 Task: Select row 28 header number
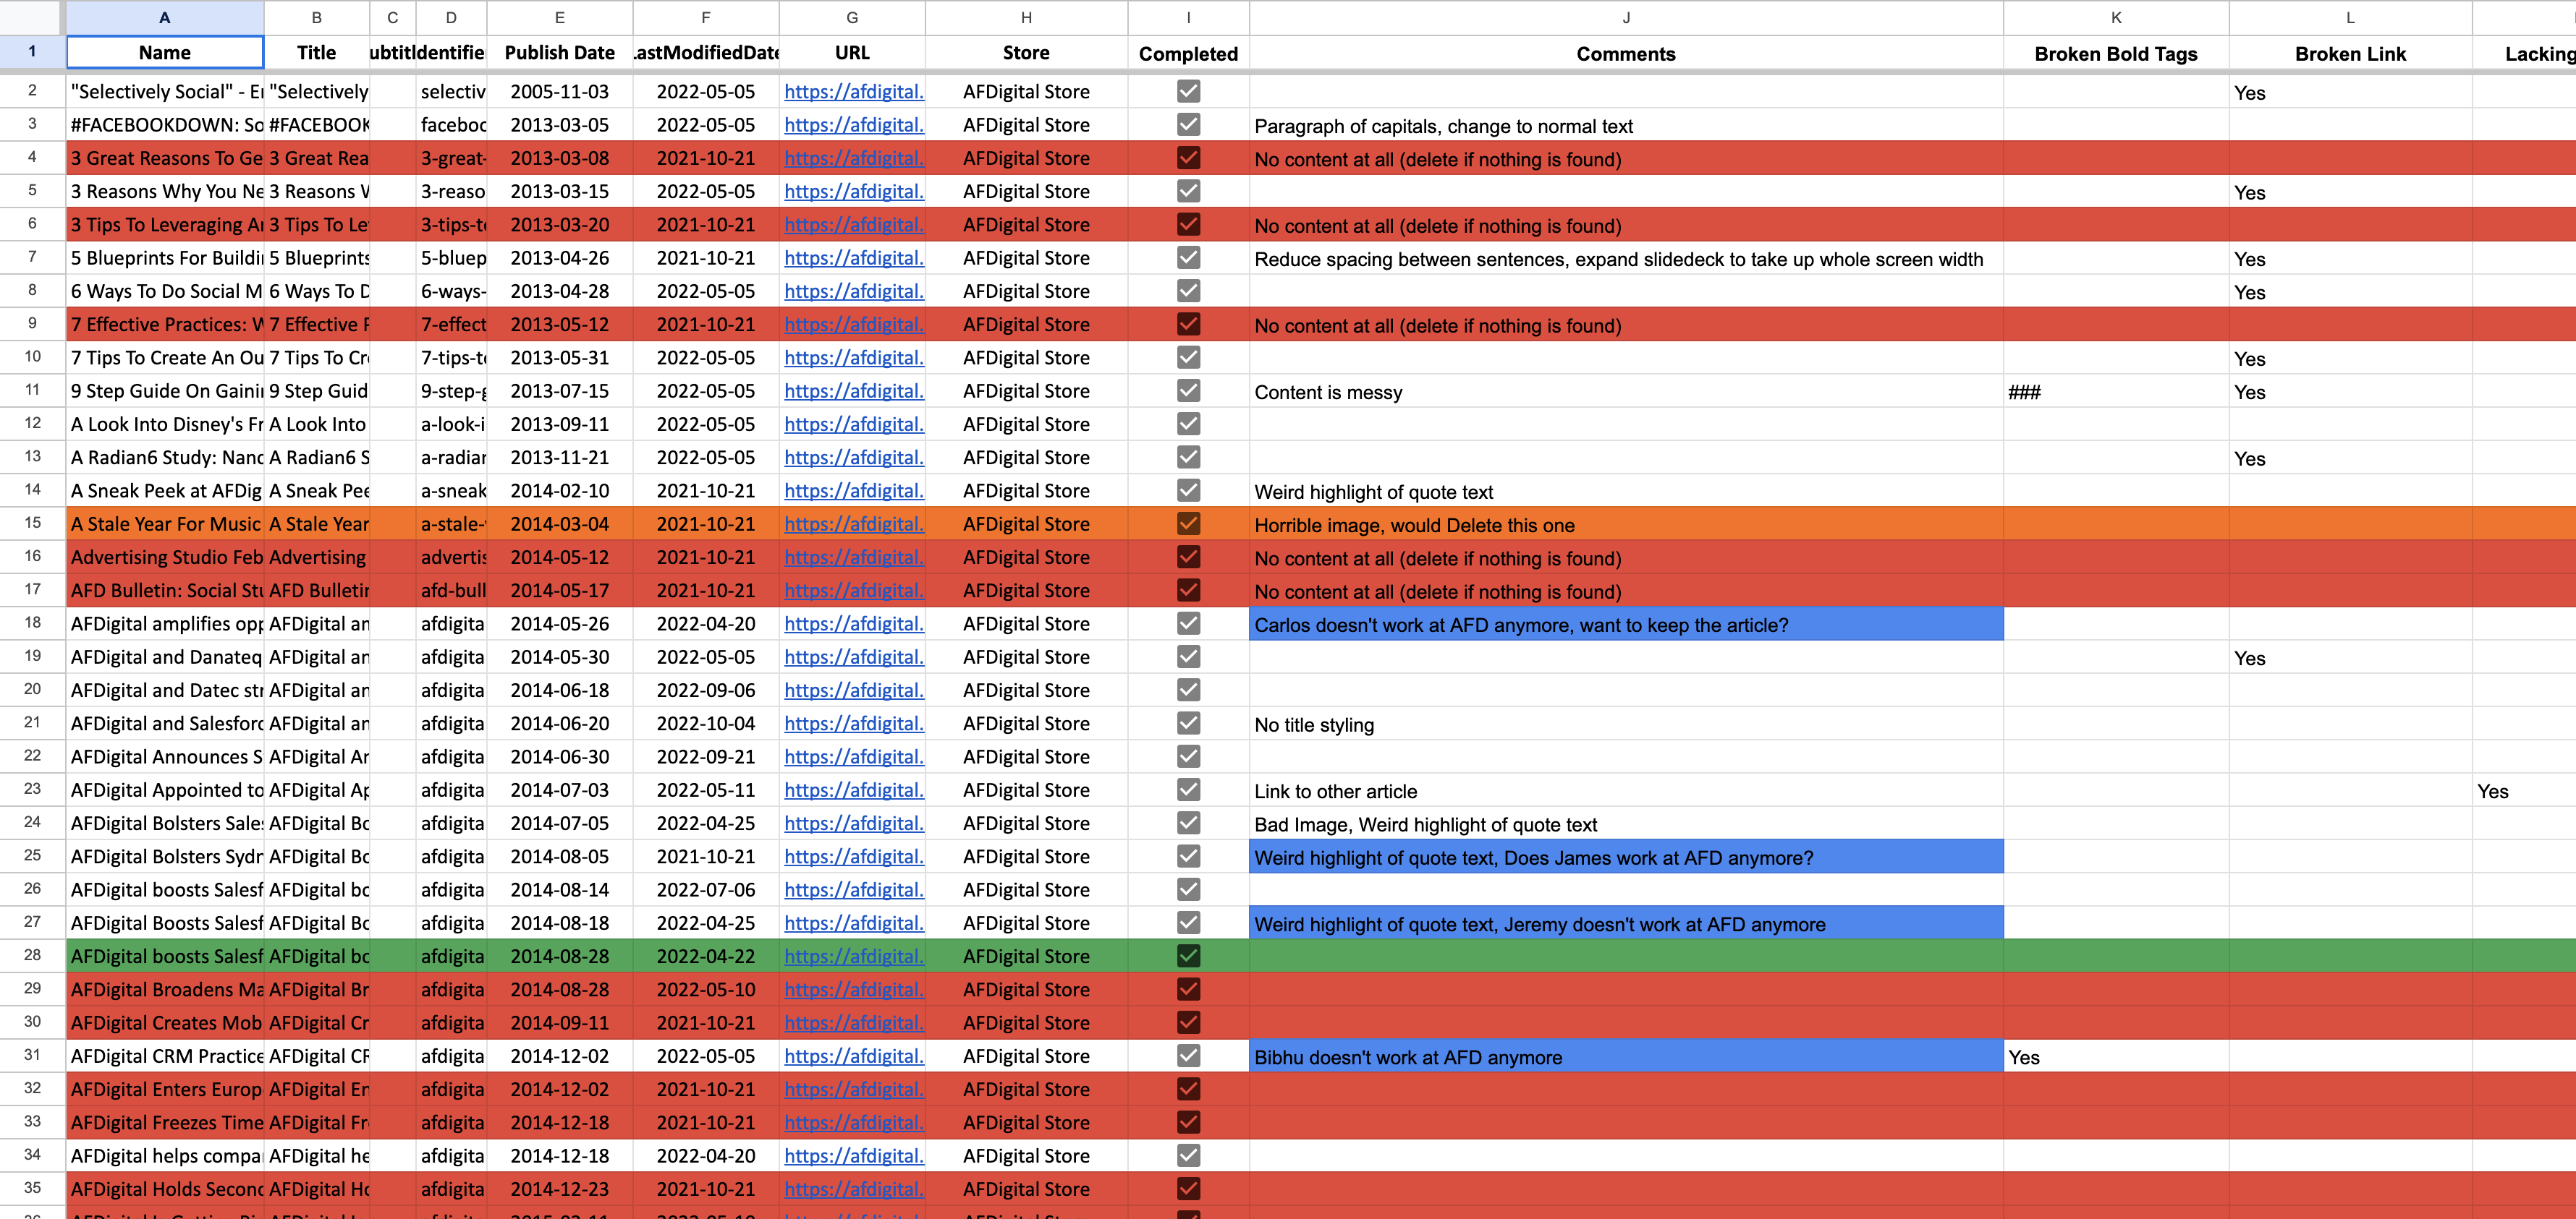point(32,955)
